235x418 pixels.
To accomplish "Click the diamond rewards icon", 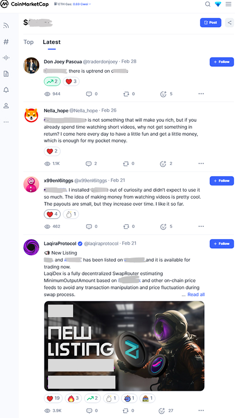I will coord(218,4).
